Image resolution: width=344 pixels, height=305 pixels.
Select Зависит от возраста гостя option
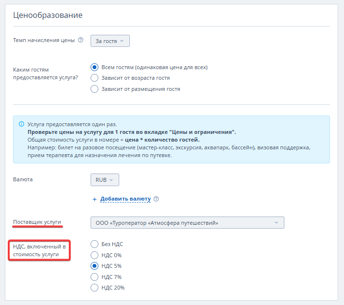coord(94,78)
